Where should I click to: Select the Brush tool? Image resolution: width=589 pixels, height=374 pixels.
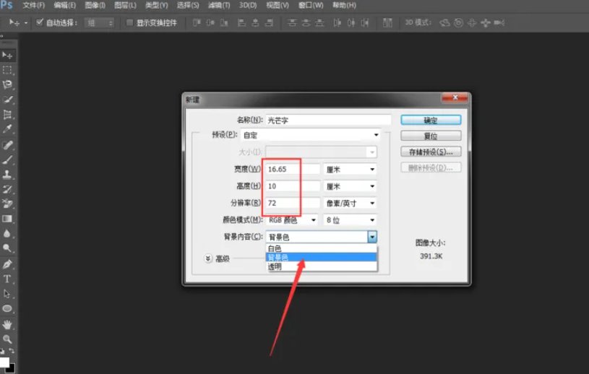[7, 160]
